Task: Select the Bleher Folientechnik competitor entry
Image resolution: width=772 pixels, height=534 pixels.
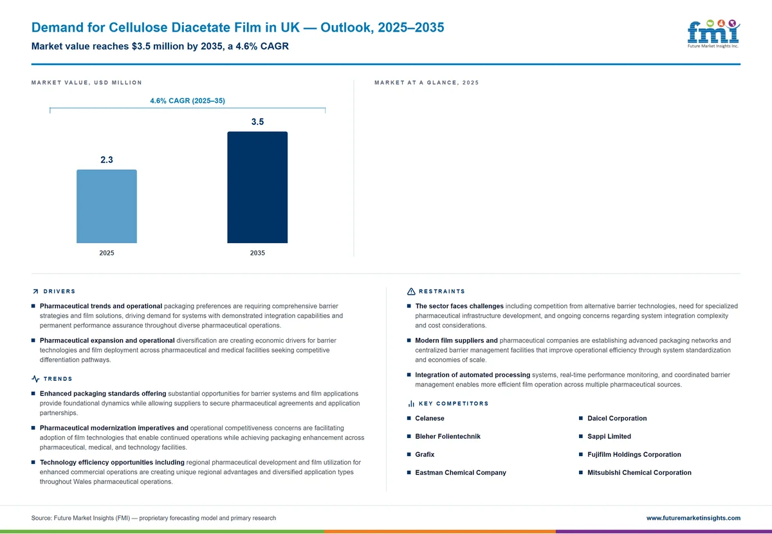Action: click(448, 436)
